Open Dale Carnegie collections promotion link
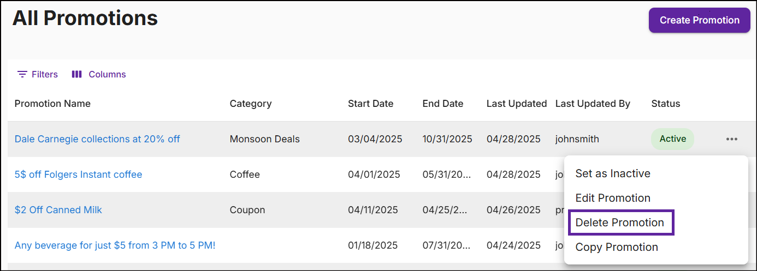The width and height of the screenshot is (757, 271). click(97, 139)
